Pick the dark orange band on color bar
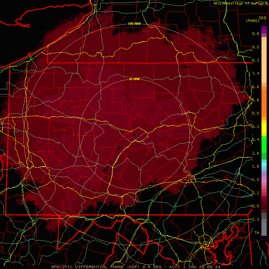 [x=264, y=103]
